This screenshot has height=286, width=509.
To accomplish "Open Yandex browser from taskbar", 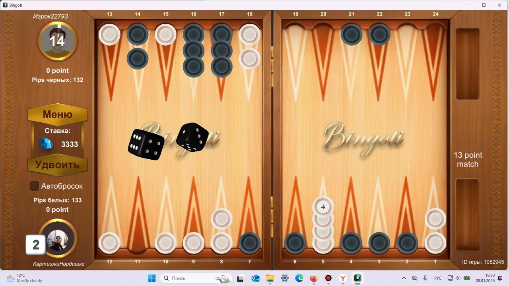I will [343, 278].
